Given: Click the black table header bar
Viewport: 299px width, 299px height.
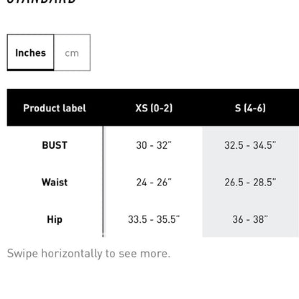Looking at the screenshot, I should pos(153,108).
